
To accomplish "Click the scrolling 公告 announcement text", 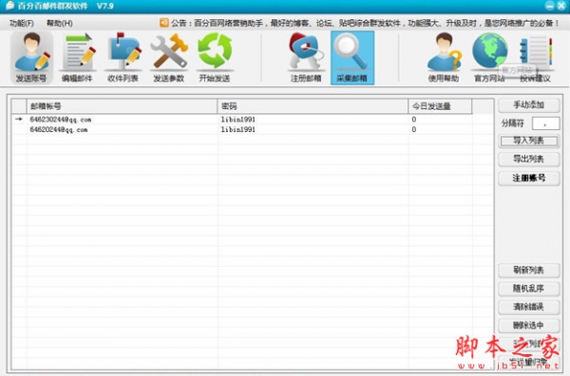I will coord(365,23).
